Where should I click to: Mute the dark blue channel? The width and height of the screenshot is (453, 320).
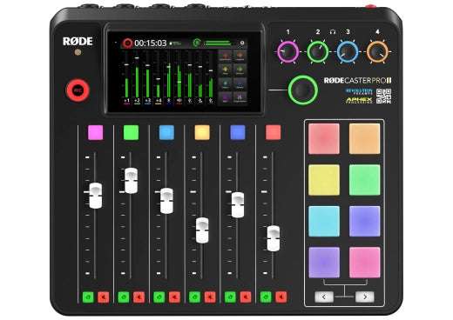click(x=246, y=297)
